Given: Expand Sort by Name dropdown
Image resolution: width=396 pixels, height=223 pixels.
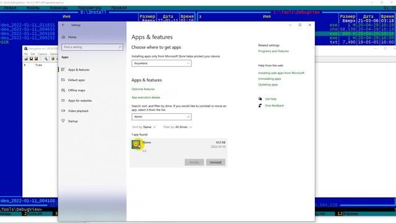Looking at the screenshot, I should point(144,127).
